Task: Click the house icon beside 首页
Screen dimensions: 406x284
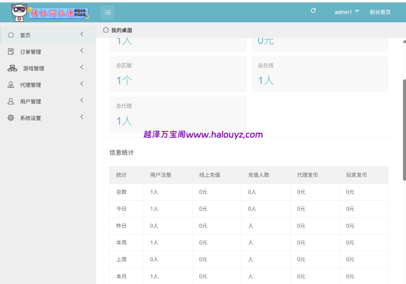Action: click(11, 35)
